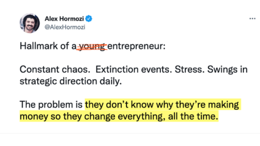
Task: Open Alex Hormozi's profile picture
Action: [x=30, y=23]
